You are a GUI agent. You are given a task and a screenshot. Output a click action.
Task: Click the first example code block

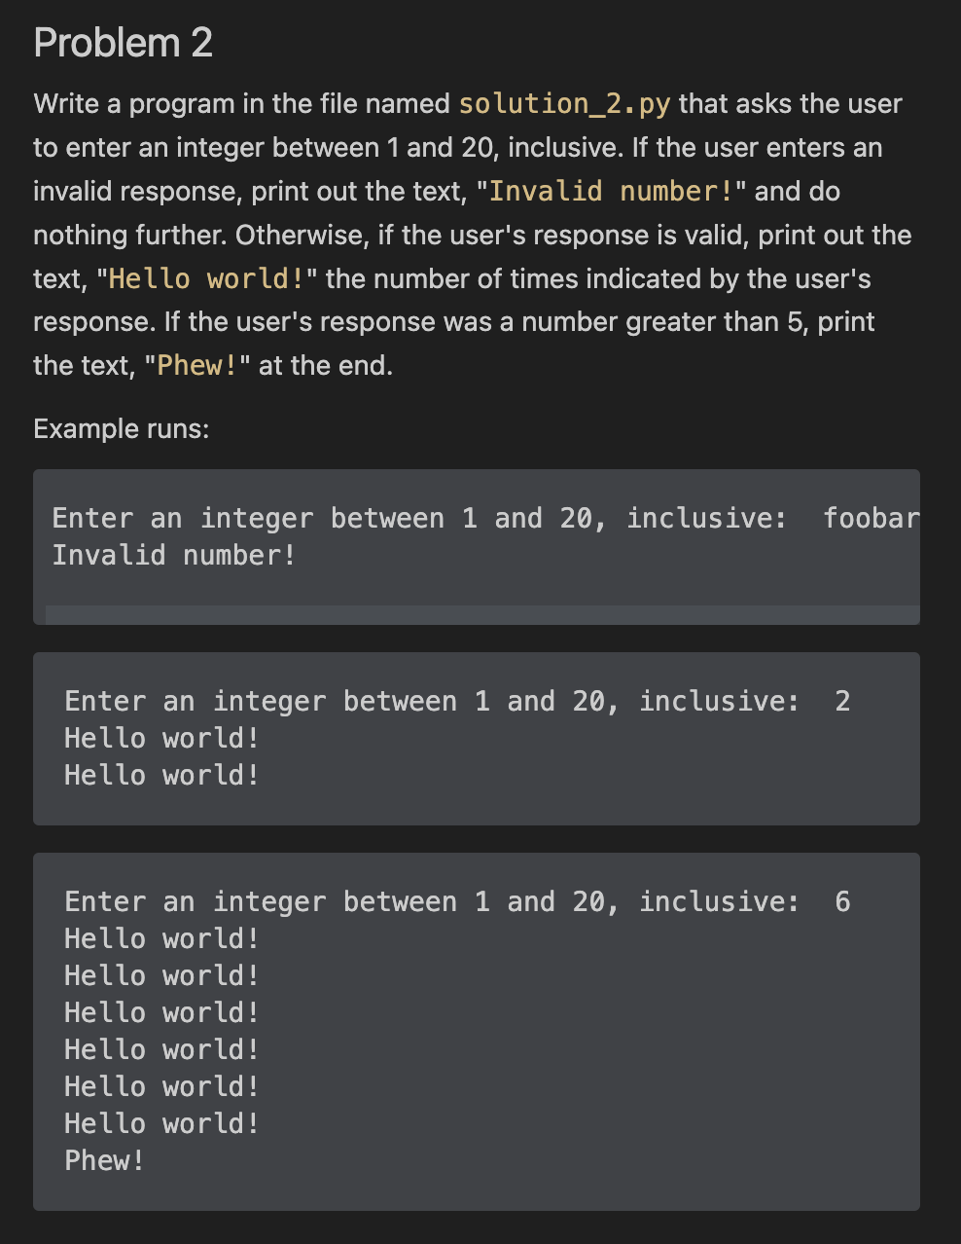coord(477,546)
